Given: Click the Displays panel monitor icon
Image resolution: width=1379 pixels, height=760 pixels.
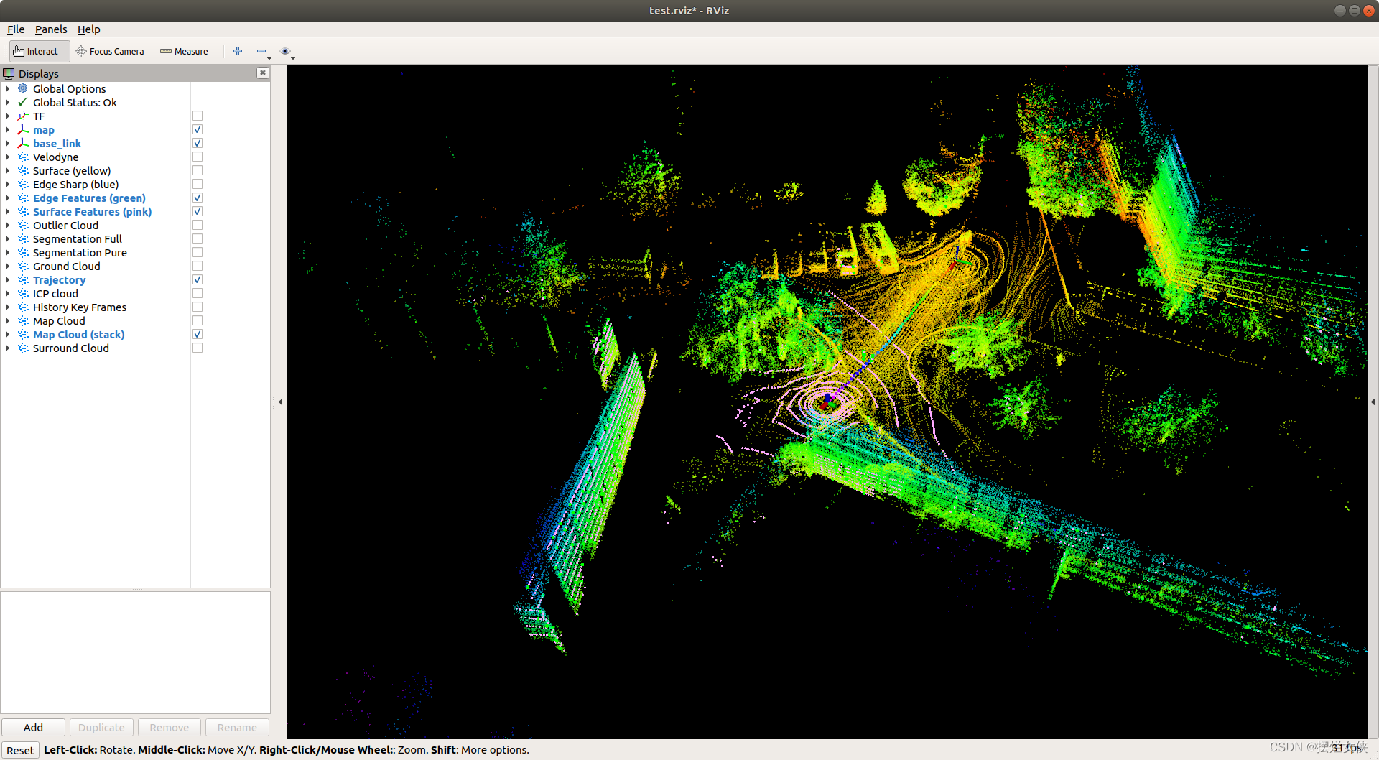Looking at the screenshot, I should (9, 73).
